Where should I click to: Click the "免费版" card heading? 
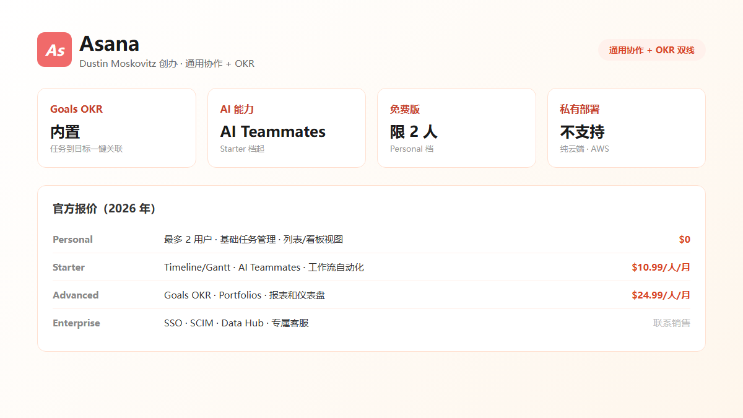click(405, 109)
